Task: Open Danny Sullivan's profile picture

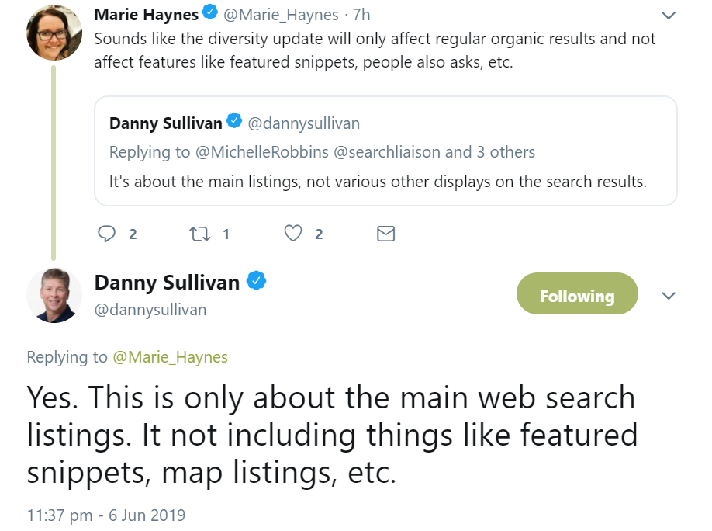Action: 54,295
